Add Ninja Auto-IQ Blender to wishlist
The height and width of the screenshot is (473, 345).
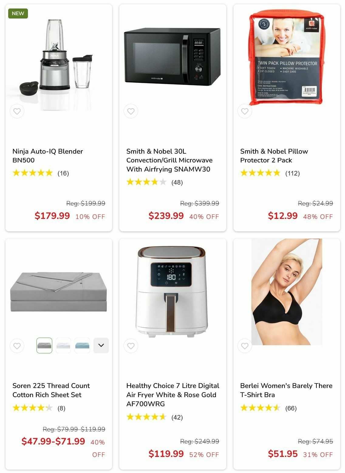(x=17, y=111)
